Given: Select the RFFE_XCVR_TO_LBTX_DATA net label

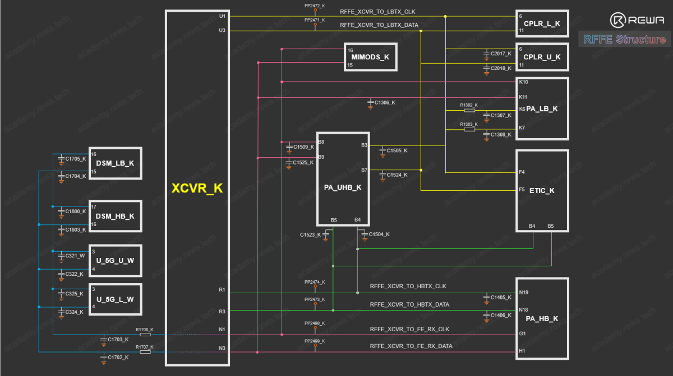Looking at the screenshot, I should coord(379,25).
